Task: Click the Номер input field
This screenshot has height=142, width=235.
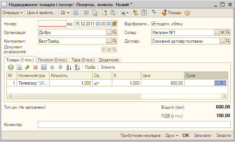Action: pos(52,24)
